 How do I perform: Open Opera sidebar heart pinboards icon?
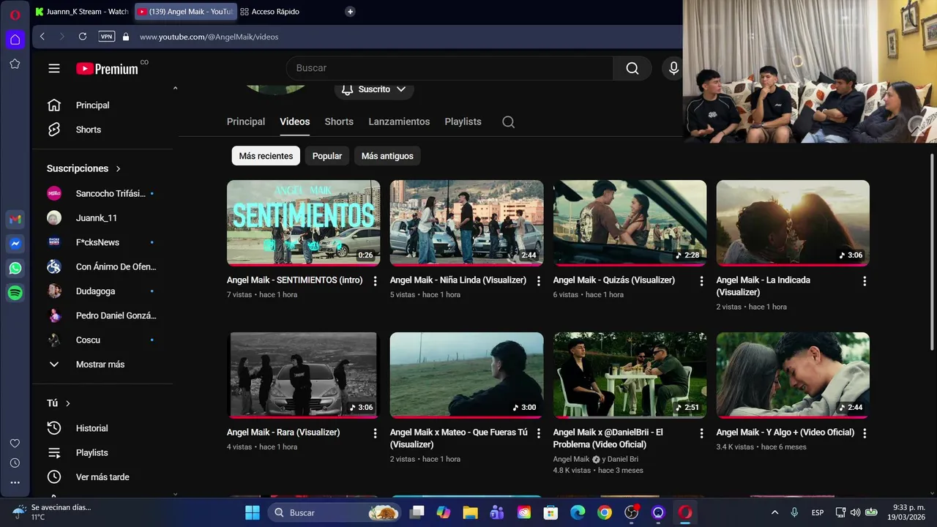click(15, 444)
